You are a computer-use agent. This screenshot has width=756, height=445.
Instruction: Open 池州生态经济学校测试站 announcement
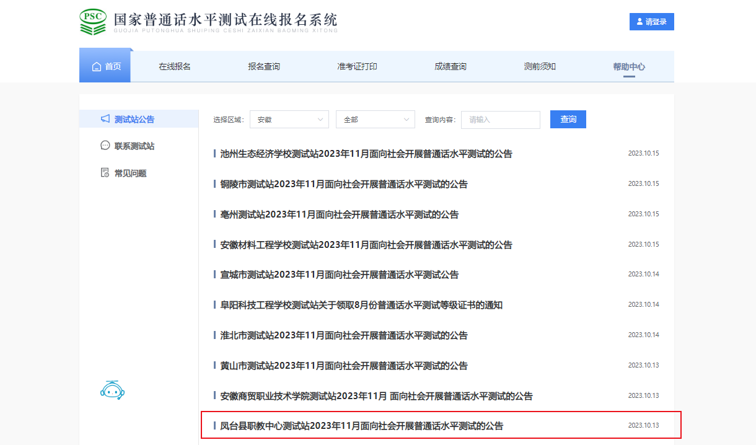(x=366, y=154)
